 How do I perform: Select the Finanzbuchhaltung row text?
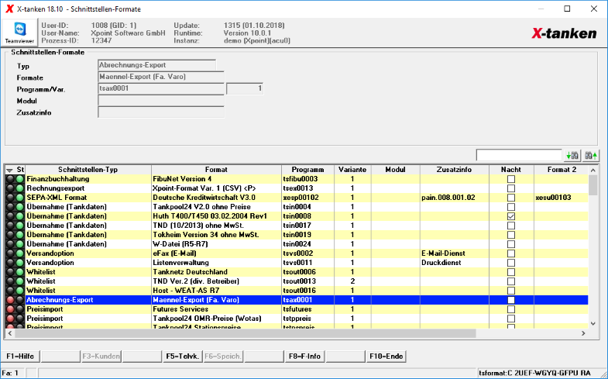(58, 179)
